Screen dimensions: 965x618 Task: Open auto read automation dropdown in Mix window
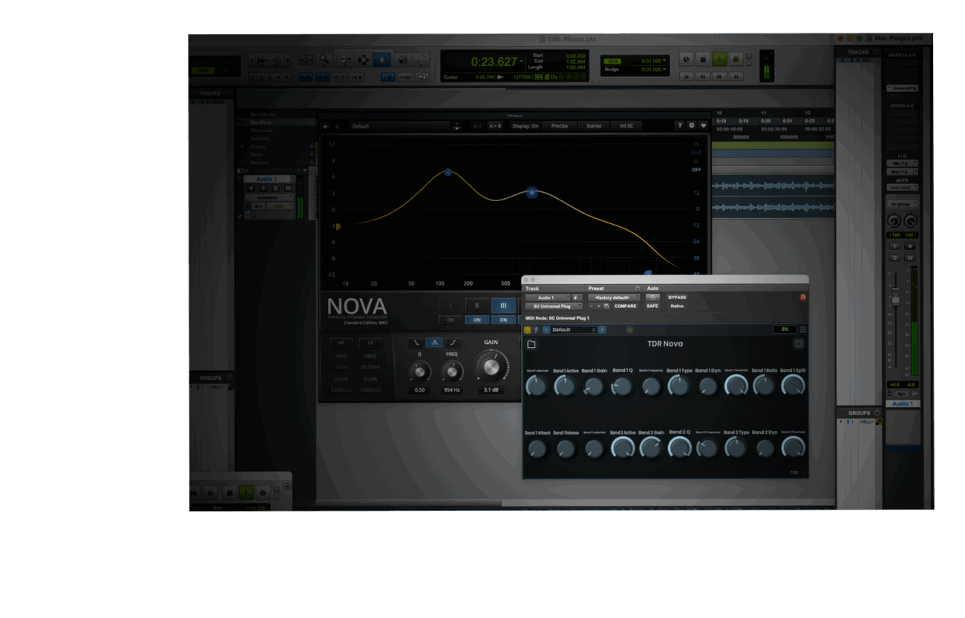903,187
